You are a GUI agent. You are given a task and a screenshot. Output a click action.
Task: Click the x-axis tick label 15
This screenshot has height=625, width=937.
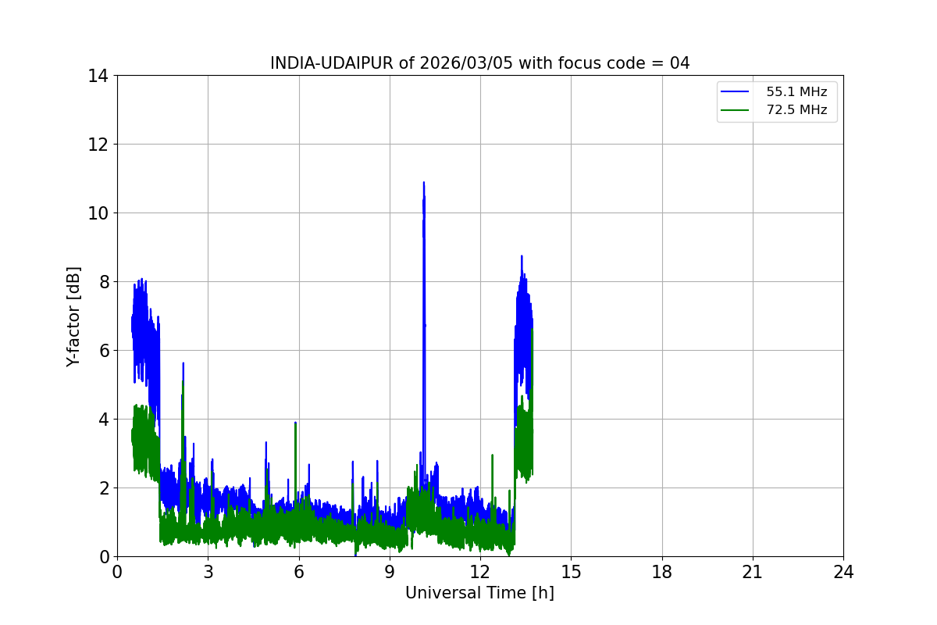pyautogui.click(x=571, y=572)
